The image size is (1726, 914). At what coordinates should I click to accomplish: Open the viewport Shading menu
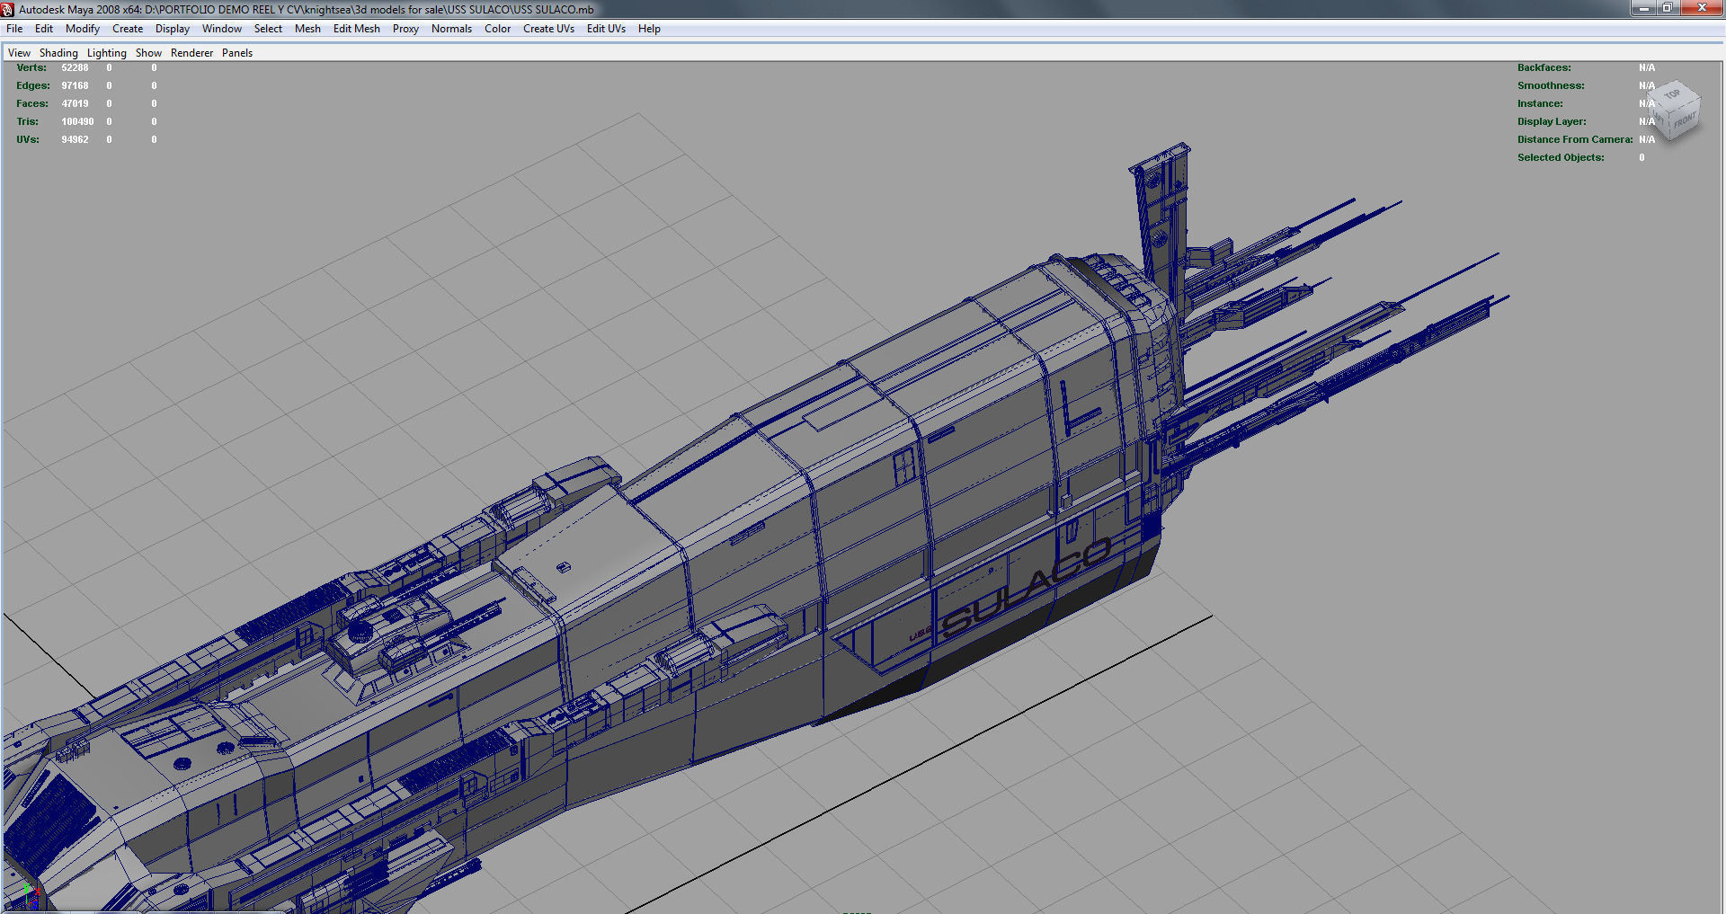point(58,53)
